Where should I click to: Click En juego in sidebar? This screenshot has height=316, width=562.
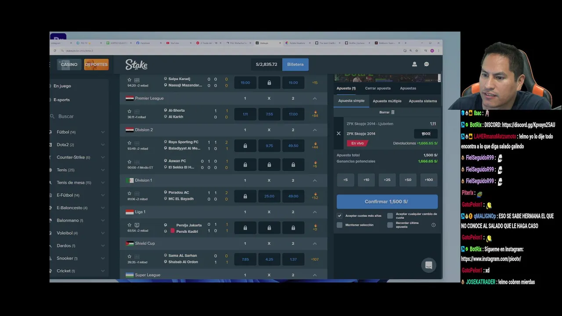[62, 86]
